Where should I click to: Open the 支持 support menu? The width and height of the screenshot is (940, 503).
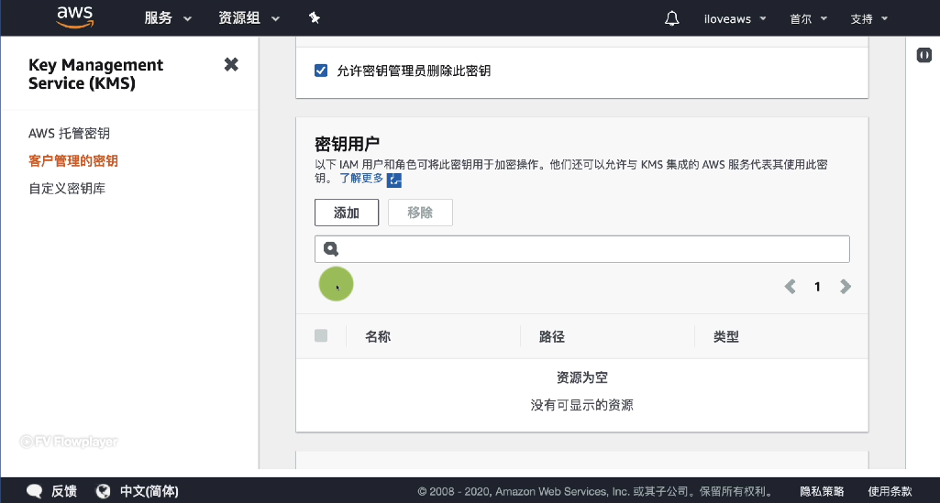[x=868, y=18]
